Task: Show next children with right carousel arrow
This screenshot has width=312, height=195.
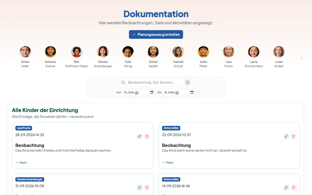Action: [x=302, y=58]
